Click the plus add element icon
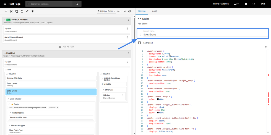The image size is (271, 135). pos(6,11)
